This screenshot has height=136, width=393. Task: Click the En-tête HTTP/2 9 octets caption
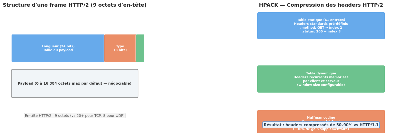[75, 116]
